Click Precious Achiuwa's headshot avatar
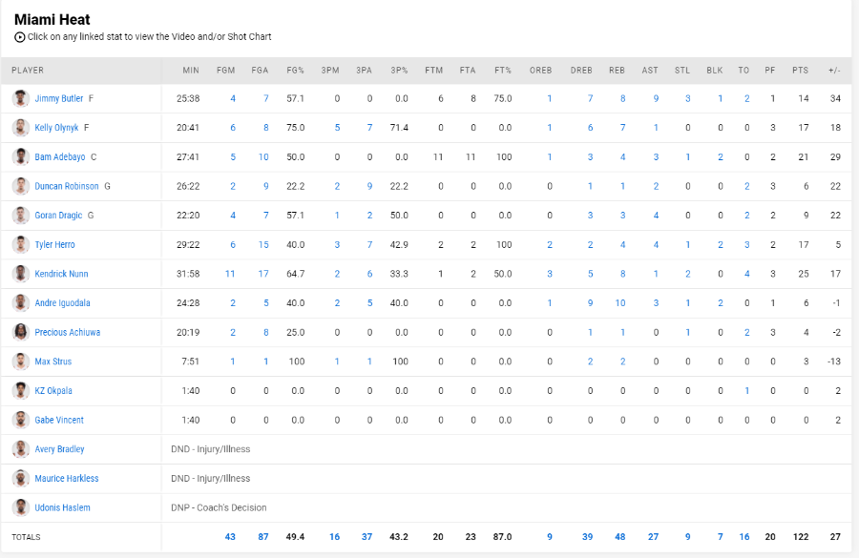The width and height of the screenshot is (859, 558). point(21,332)
